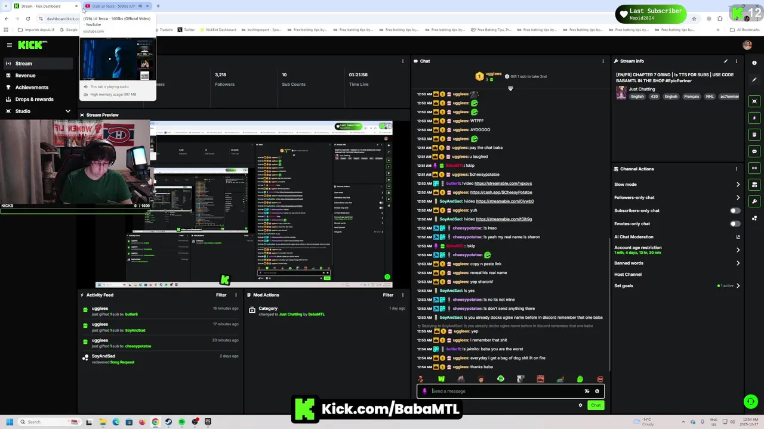764x429 pixels.
Task: Open the profile avatar menu
Action: click(x=747, y=45)
